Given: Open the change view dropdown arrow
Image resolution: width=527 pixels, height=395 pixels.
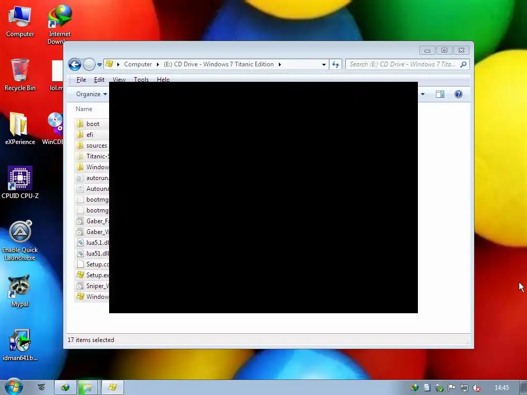Looking at the screenshot, I should (x=423, y=94).
